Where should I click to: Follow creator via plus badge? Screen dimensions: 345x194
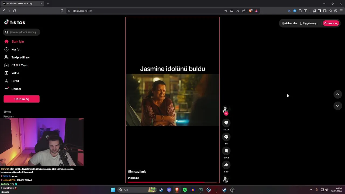coord(226,114)
